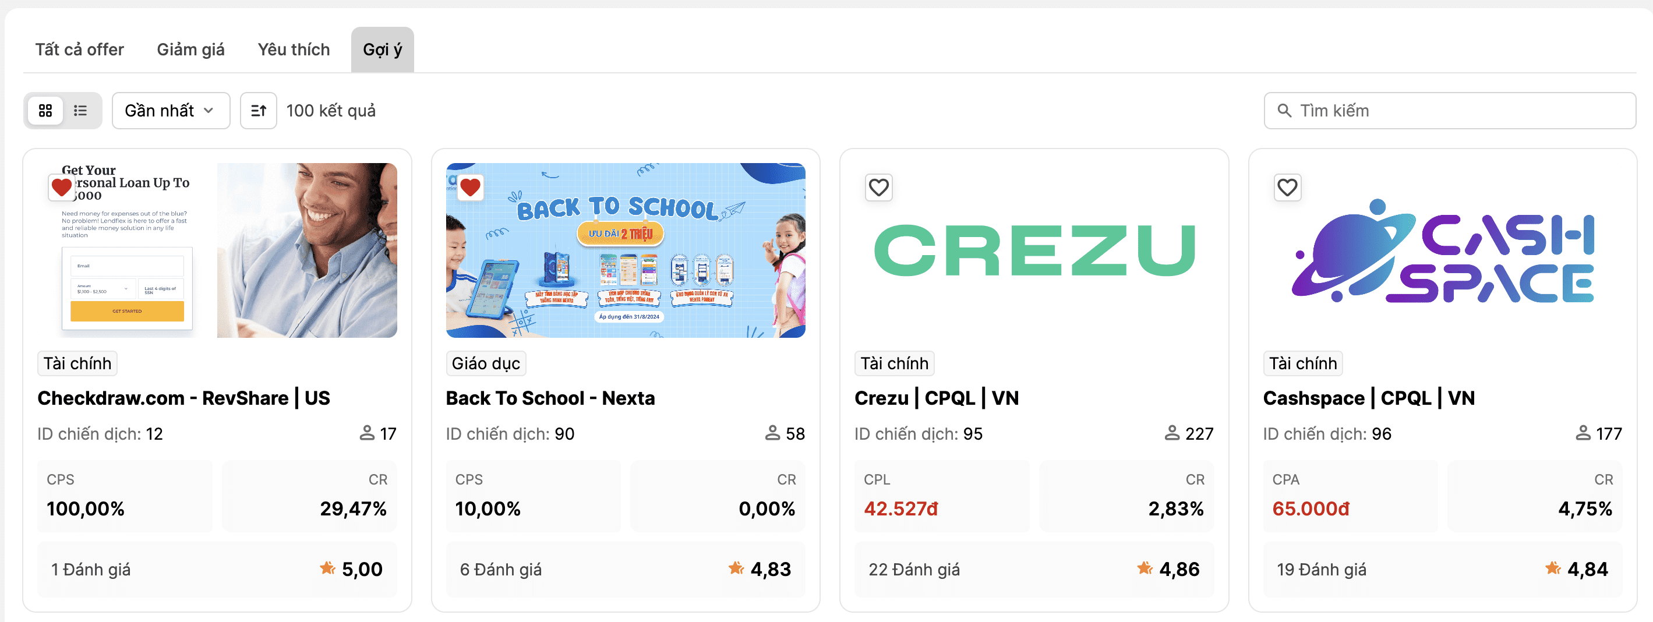Open the Back To School banner thumbnail

626,250
